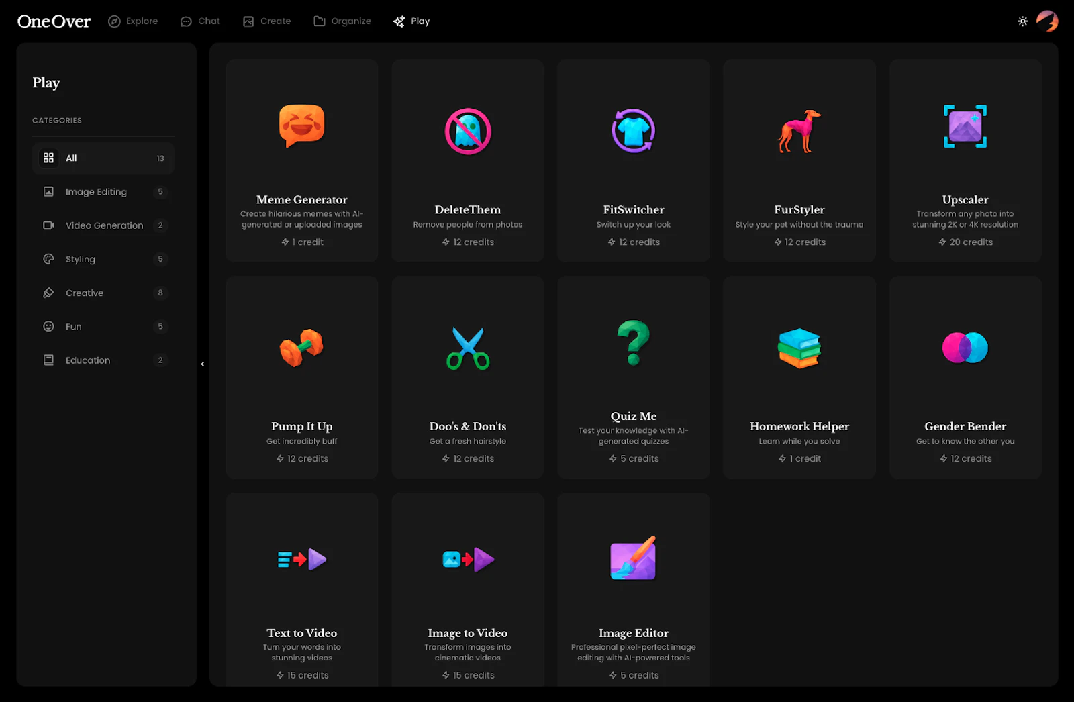Filter by Fun category

coord(103,326)
